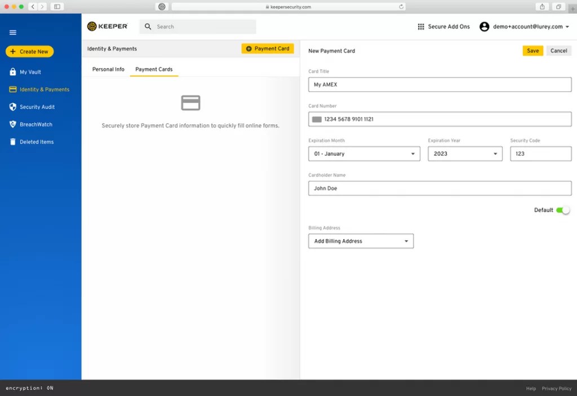
Task: Open a new Safari tab with the plus button
Action: tap(573, 9)
